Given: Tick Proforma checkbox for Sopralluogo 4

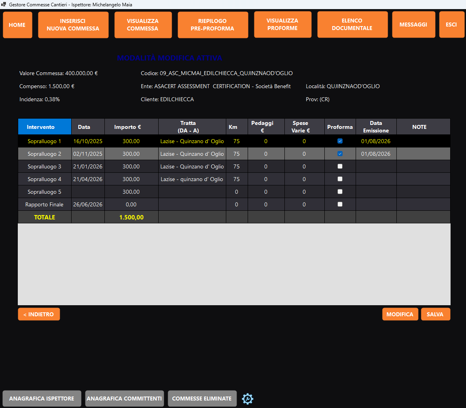Looking at the screenshot, I should coord(340,179).
